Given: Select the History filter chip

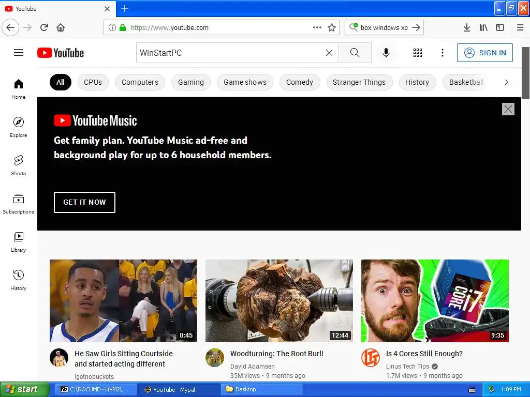Looking at the screenshot, I should click(x=417, y=82).
